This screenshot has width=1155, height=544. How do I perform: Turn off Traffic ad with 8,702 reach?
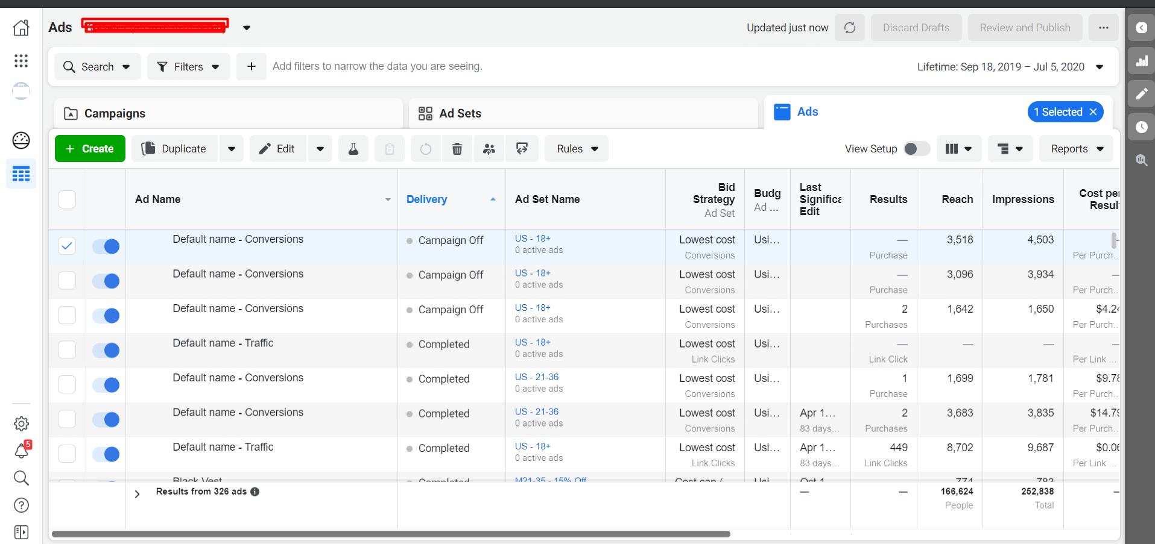point(106,454)
